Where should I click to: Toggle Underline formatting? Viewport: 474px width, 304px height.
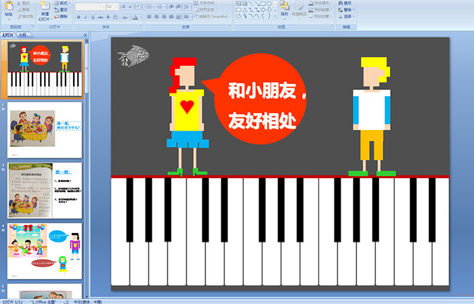pyautogui.click(x=93, y=17)
